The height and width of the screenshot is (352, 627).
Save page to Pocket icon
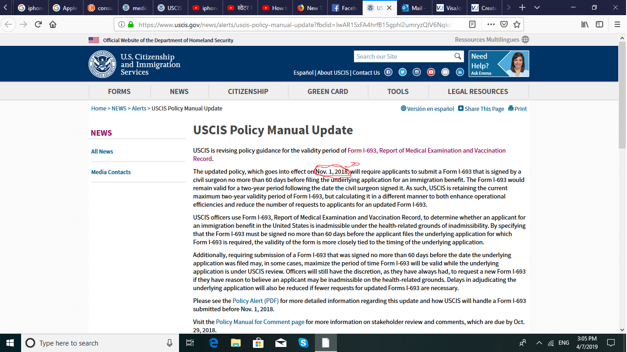[x=504, y=24]
